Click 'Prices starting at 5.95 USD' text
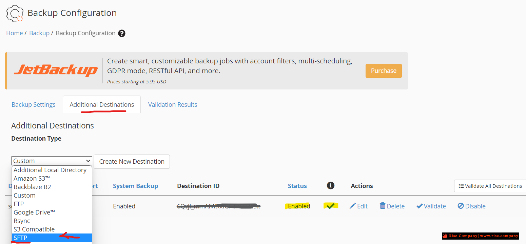Screen dimensions: 526x244 pyautogui.click(x=137, y=82)
